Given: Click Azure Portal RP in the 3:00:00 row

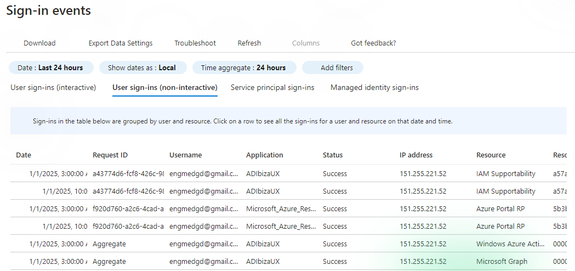Looking at the screenshot, I should pyautogui.click(x=500, y=208).
